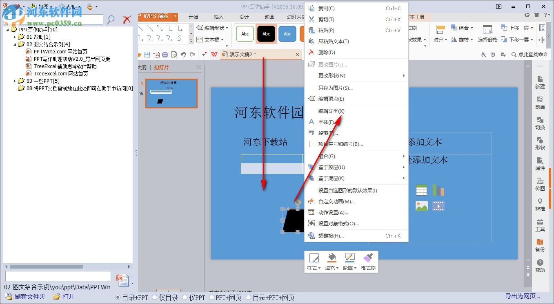This screenshot has height=304, width=554.
Task: Open 传图 in right sidebar
Action: [540, 184]
